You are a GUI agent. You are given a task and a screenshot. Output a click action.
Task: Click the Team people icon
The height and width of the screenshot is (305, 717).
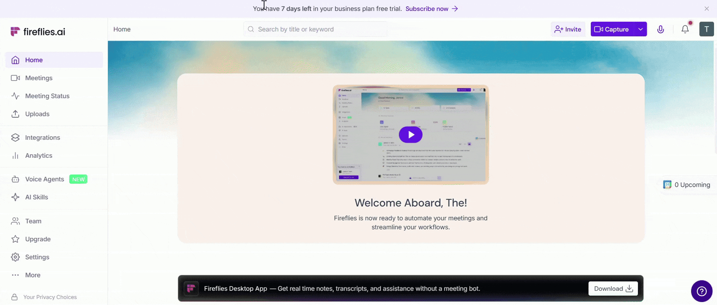[x=15, y=221]
